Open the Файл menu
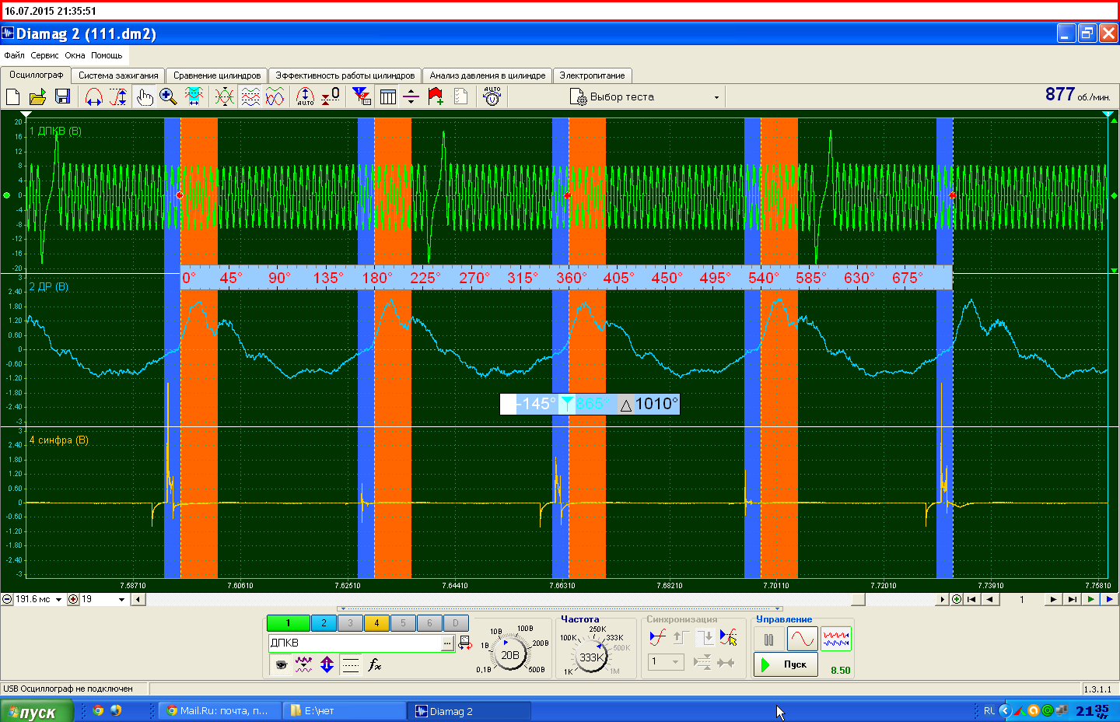 pyautogui.click(x=14, y=55)
